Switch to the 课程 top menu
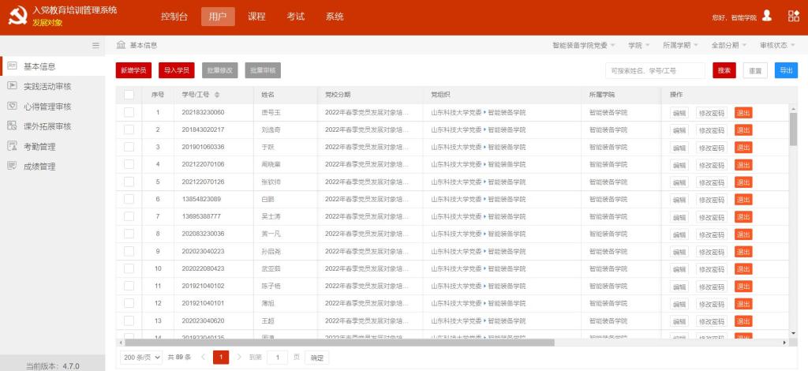Viewport: 808px width, 371px height. pos(256,17)
